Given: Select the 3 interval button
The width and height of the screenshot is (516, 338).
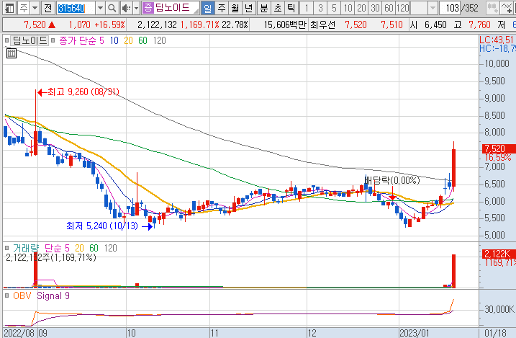Looking at the screenshot, I should (x=320, y=8).
